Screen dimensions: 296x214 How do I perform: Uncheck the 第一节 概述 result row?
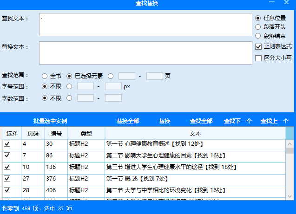[x=7, y=178]
